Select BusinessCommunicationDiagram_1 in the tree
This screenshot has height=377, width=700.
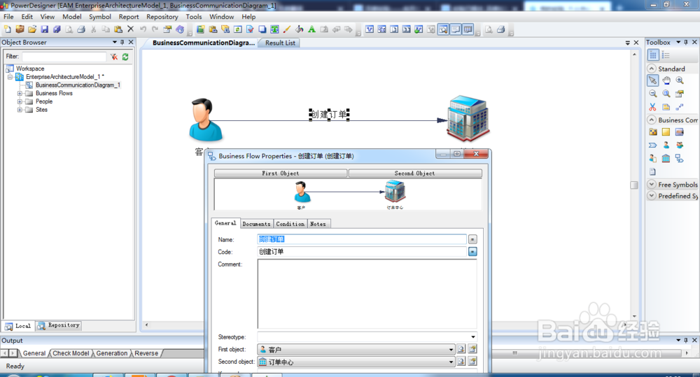pos(78,85)
